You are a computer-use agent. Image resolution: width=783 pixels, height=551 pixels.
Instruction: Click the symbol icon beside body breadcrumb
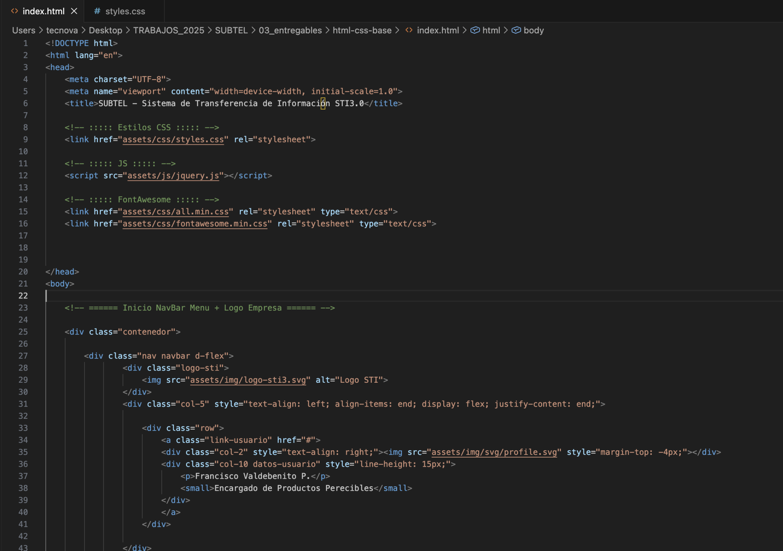(516, 30)
